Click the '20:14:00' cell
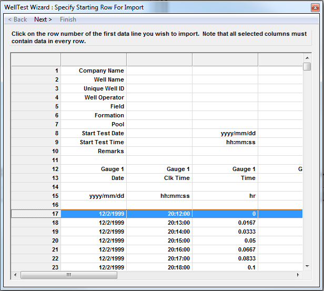Image resolution: width=324 pixels, height=291 pixels. pos(159,232)
